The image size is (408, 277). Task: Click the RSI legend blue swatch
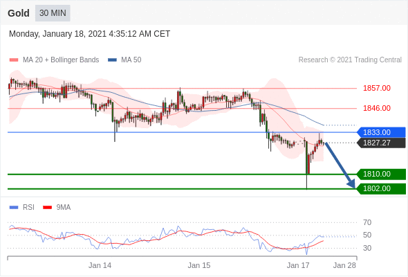pyautogui.click(x=14, y=208)
